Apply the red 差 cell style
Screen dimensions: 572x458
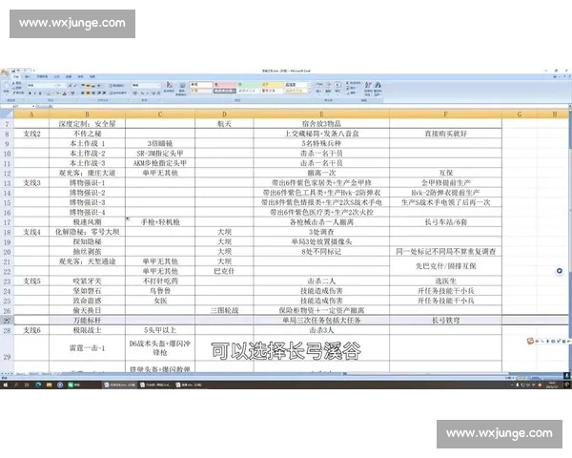(225, 84)
